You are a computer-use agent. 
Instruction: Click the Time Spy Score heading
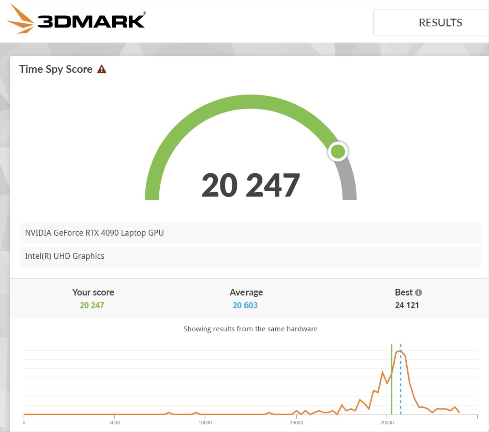click(56, 69)
